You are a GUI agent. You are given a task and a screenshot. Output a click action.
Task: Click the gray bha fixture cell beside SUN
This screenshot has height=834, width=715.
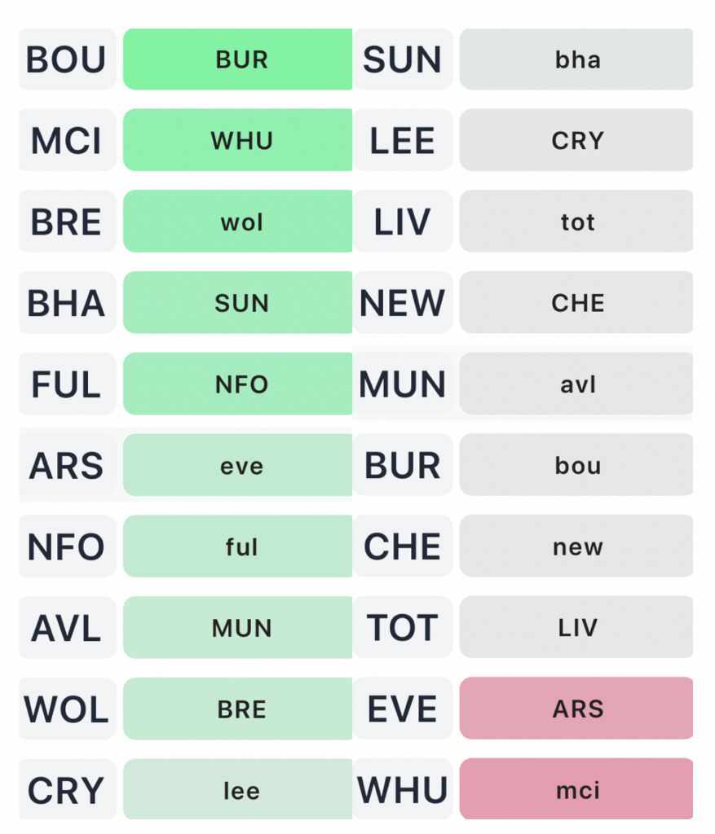pos(576,59)
